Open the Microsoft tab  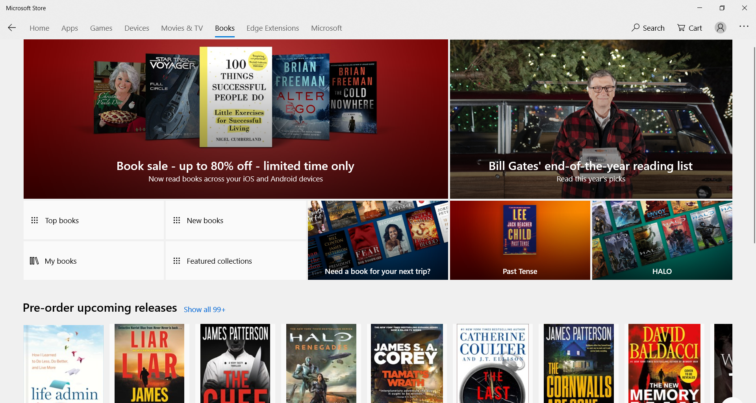pyautogui.click(x=326, y=28)
